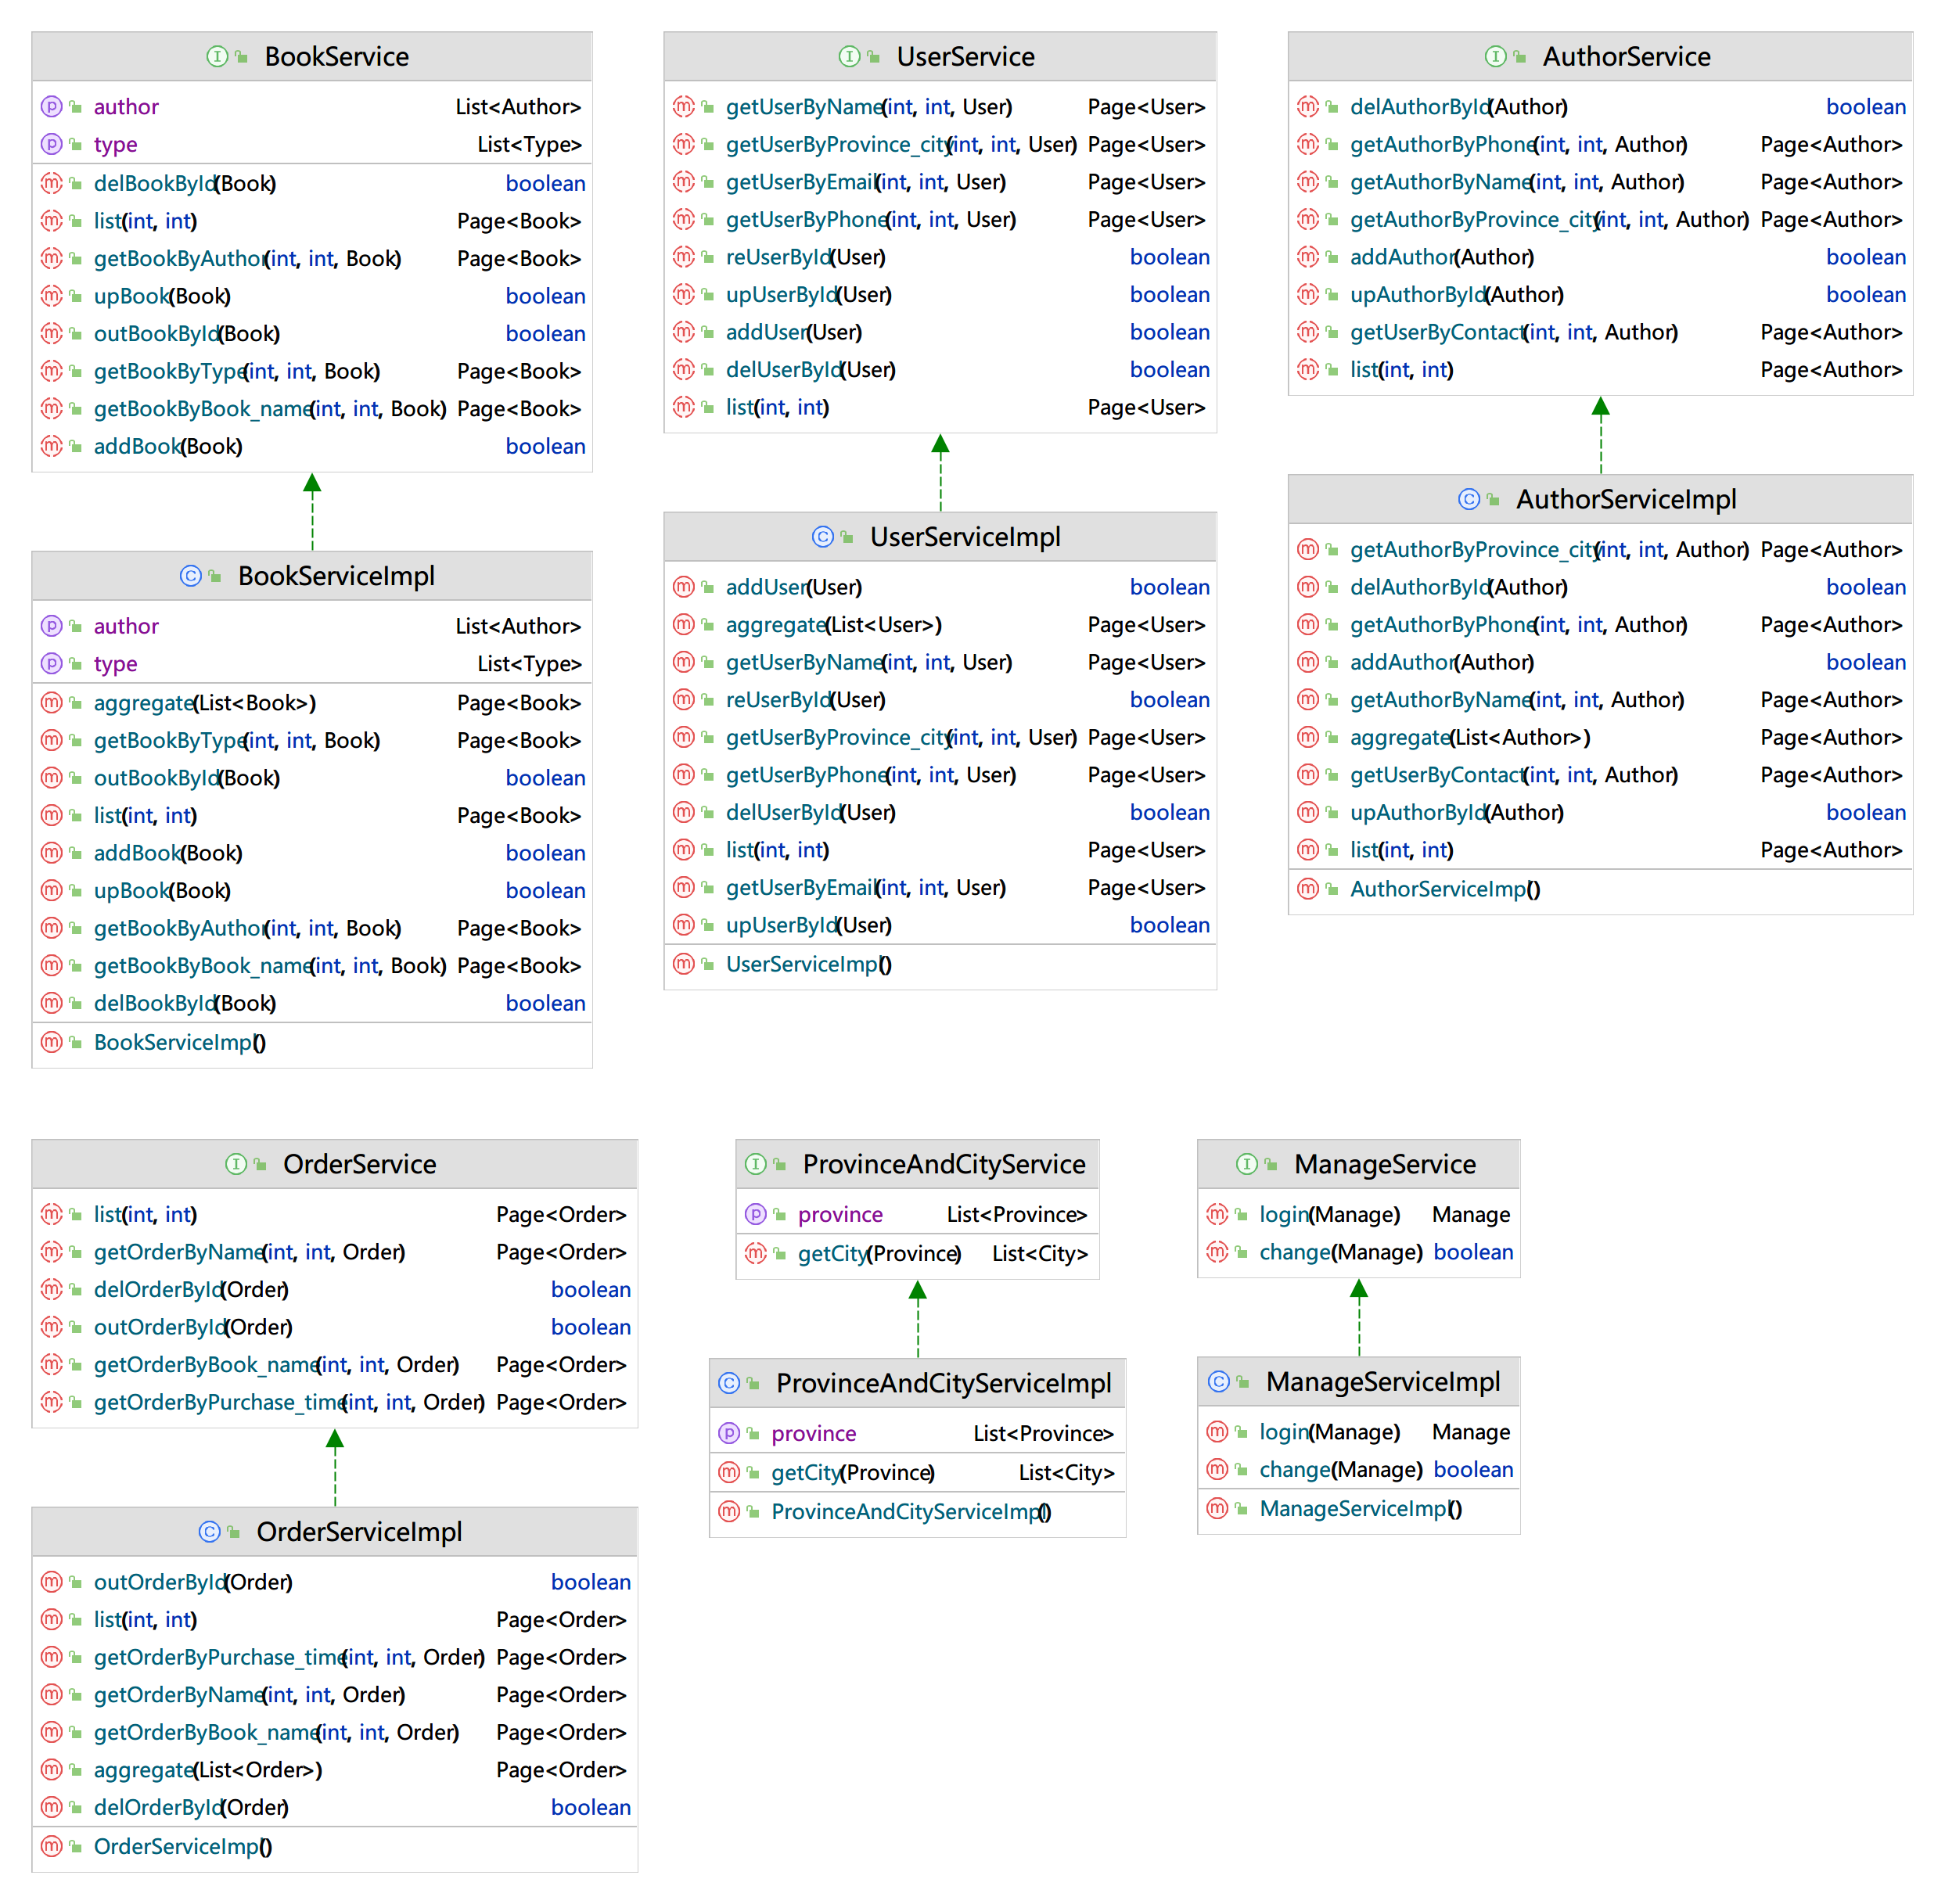
Task: Click the class icon beside UserServiceImpl title
Action: (x=822, y=537)
